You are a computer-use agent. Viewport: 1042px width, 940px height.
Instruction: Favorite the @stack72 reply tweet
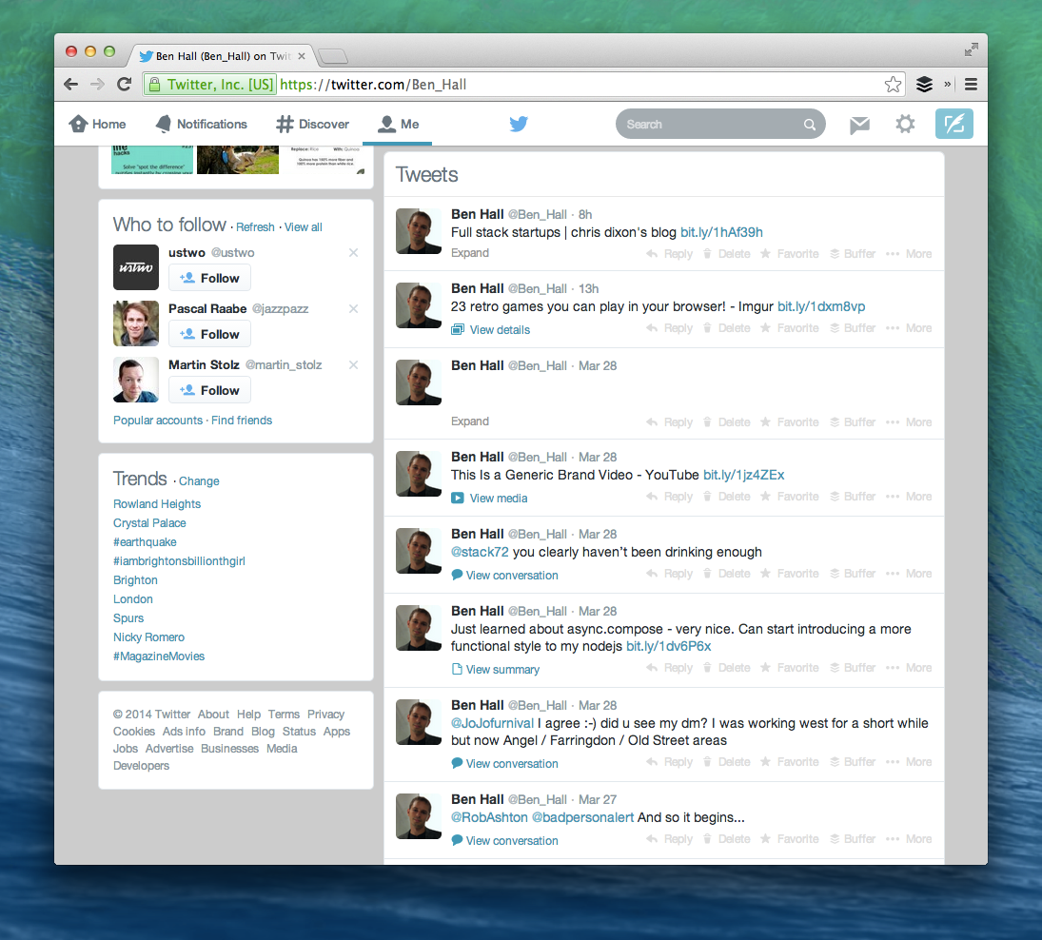point(790,574)
